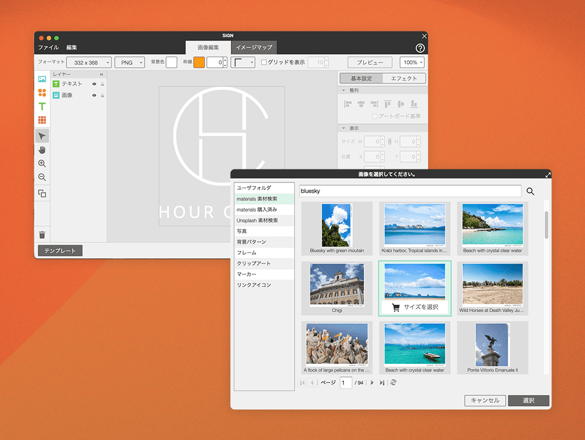Click the テンプレート button
This screenshot has width=585, height=440.
[60, 250]
